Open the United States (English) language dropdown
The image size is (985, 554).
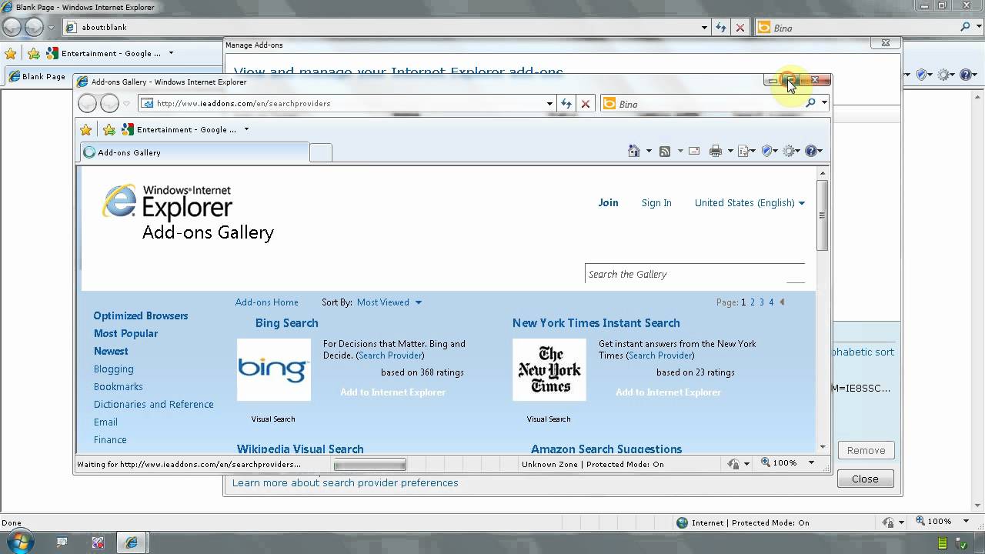point(750,203)
